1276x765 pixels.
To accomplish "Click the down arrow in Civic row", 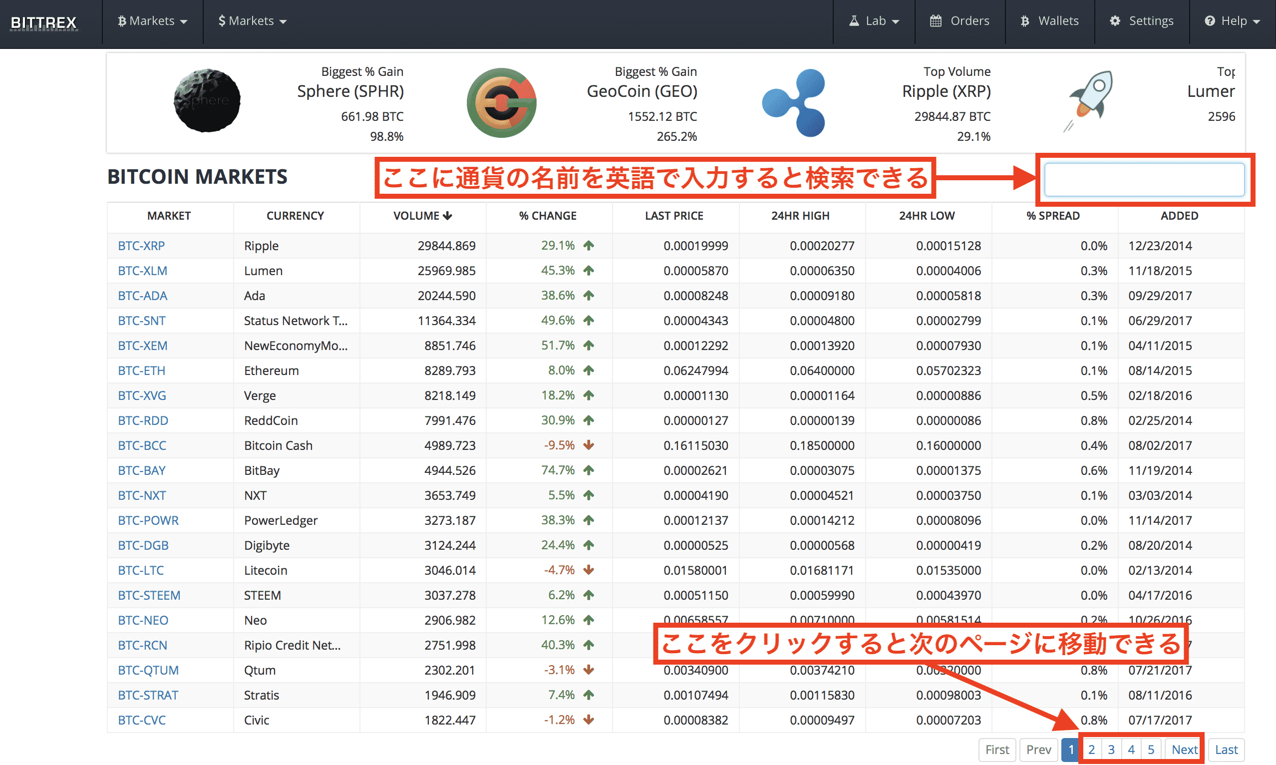I will pyautogui.click(x=589, y=720).
